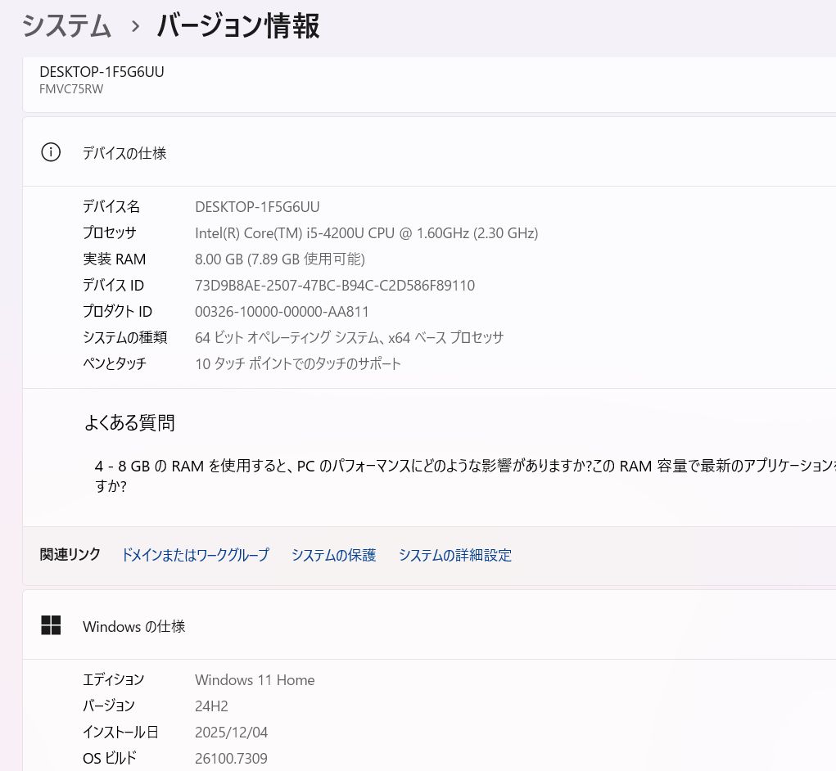836x771 pixels.
Task: Click the breadcrumb chevron after システム
Action: (135, 26)
